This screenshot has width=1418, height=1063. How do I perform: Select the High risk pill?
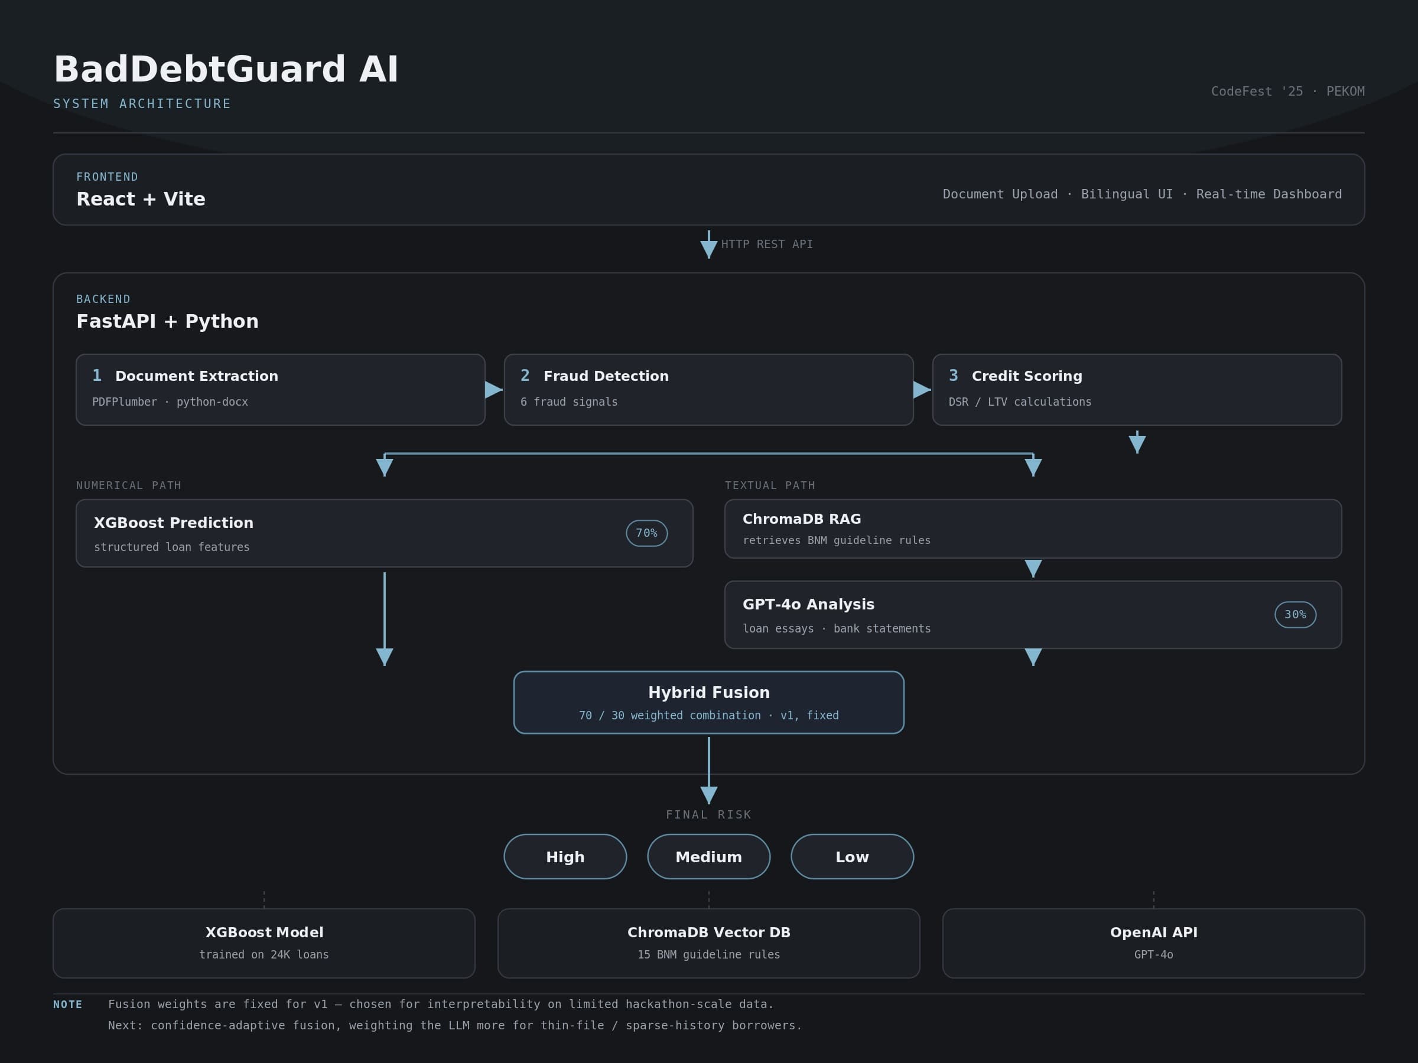pyautogui.click(x=565, y=857)
